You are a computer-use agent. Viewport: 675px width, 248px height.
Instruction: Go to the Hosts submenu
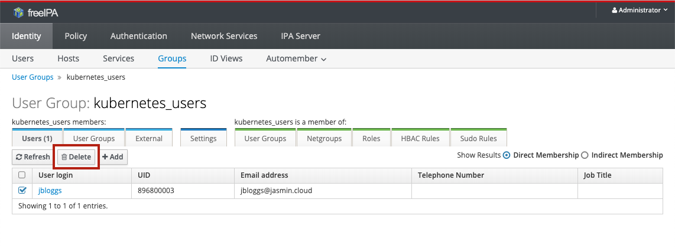pos(69,58)
